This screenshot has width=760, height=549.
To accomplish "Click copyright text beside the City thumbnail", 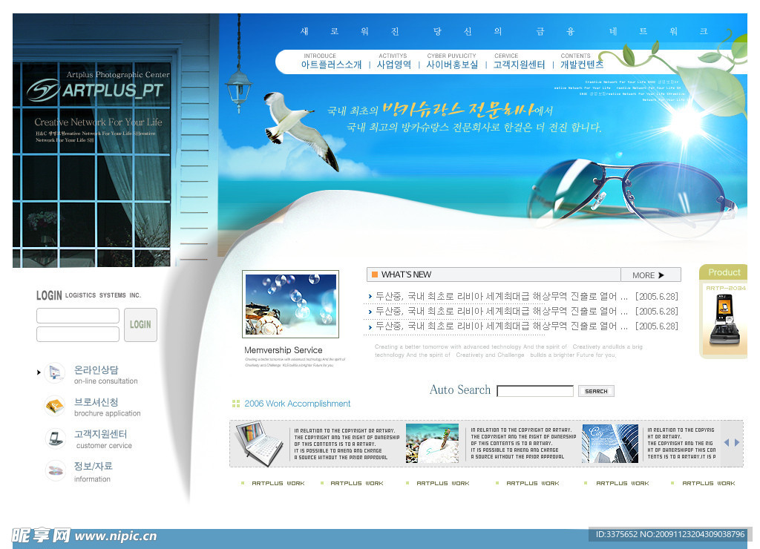I will point(681,444).
